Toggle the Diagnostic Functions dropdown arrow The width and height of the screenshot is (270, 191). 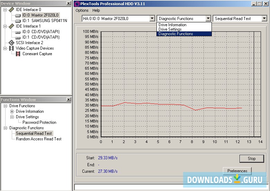(208, 18)
